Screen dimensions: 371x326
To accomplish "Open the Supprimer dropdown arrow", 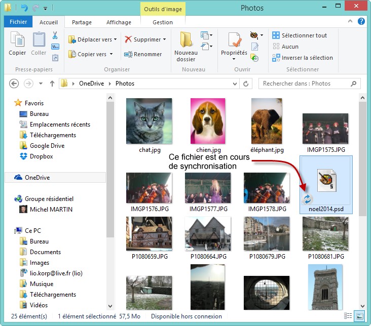I will pos(165,39).
